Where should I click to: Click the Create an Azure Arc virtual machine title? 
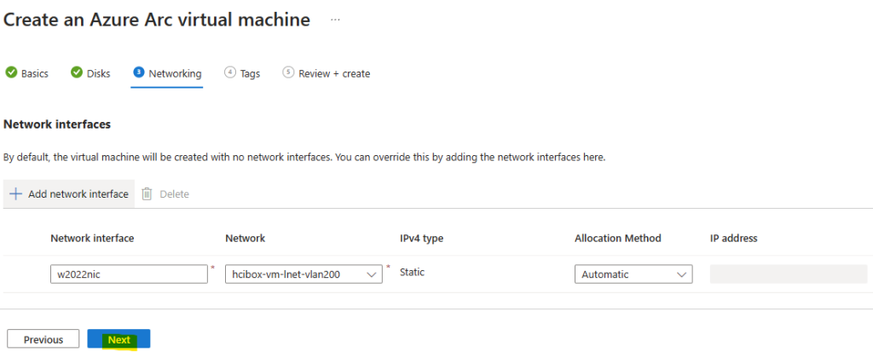coord(157,20)
